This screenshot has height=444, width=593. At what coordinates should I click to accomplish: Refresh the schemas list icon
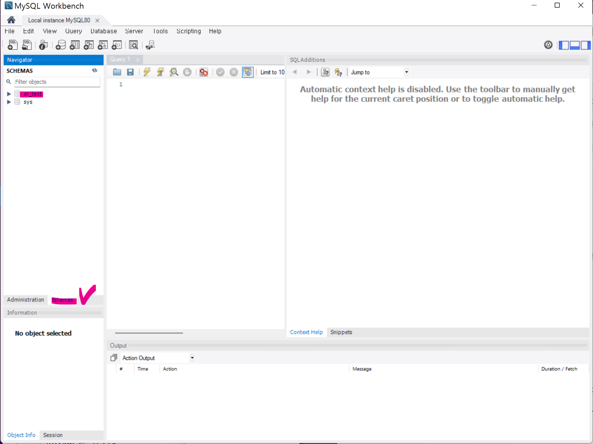95,70
